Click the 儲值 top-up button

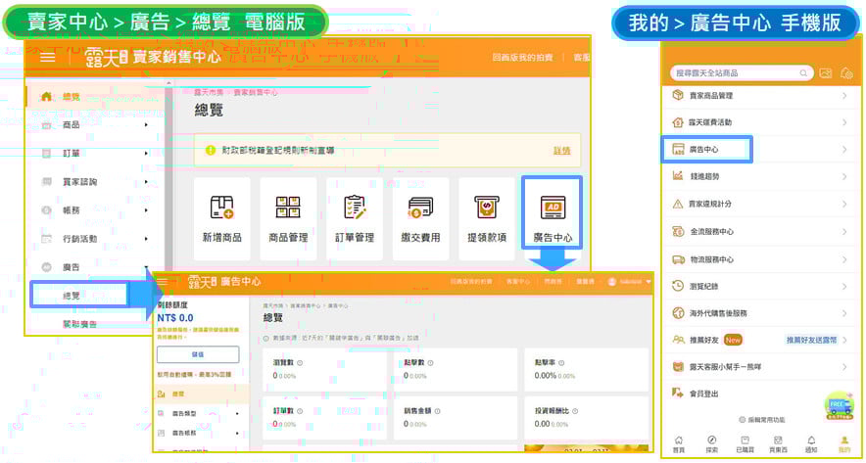pos(198,354)
